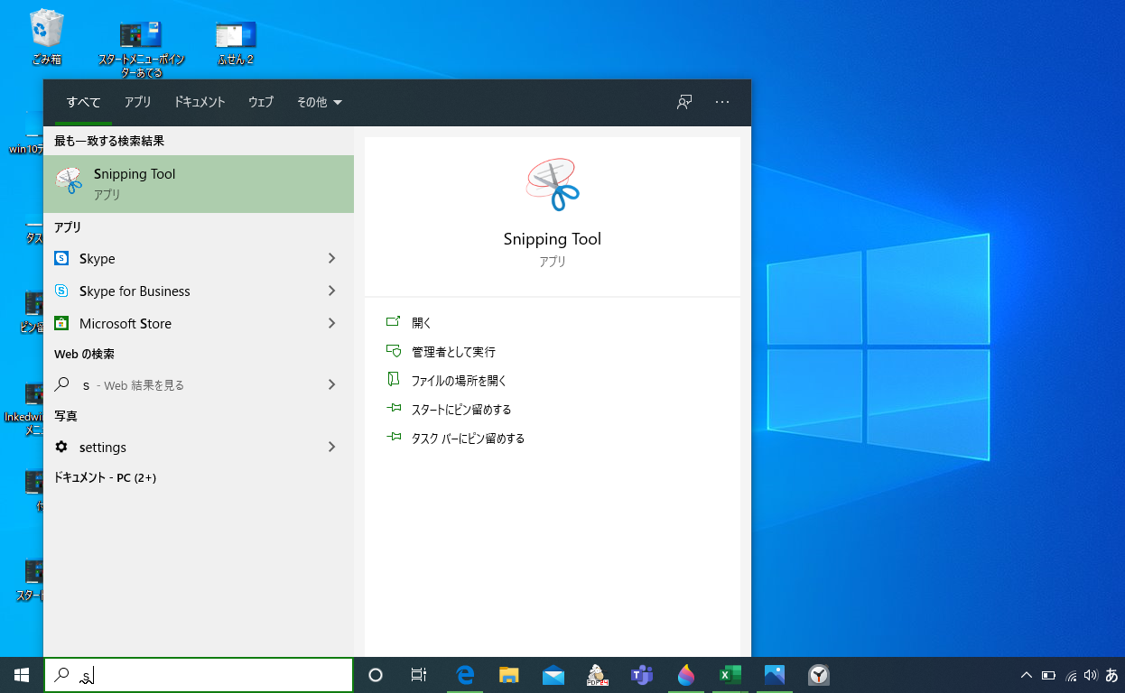Open Task View on the taskbar

tap(419, 675)
